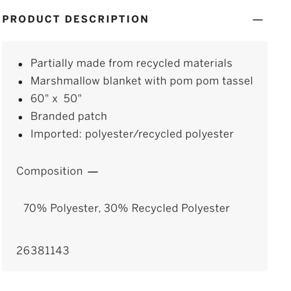This screenshot has width=291, height=291.
Task: Click the bullet before Partially made
Action: click(x=20, y=64)
